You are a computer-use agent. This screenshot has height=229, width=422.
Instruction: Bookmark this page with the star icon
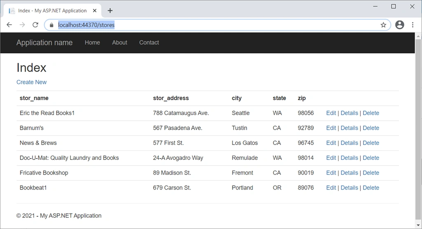coord(383,25)
